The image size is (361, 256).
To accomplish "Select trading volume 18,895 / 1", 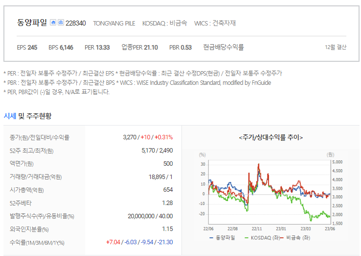I will [161, 177].
